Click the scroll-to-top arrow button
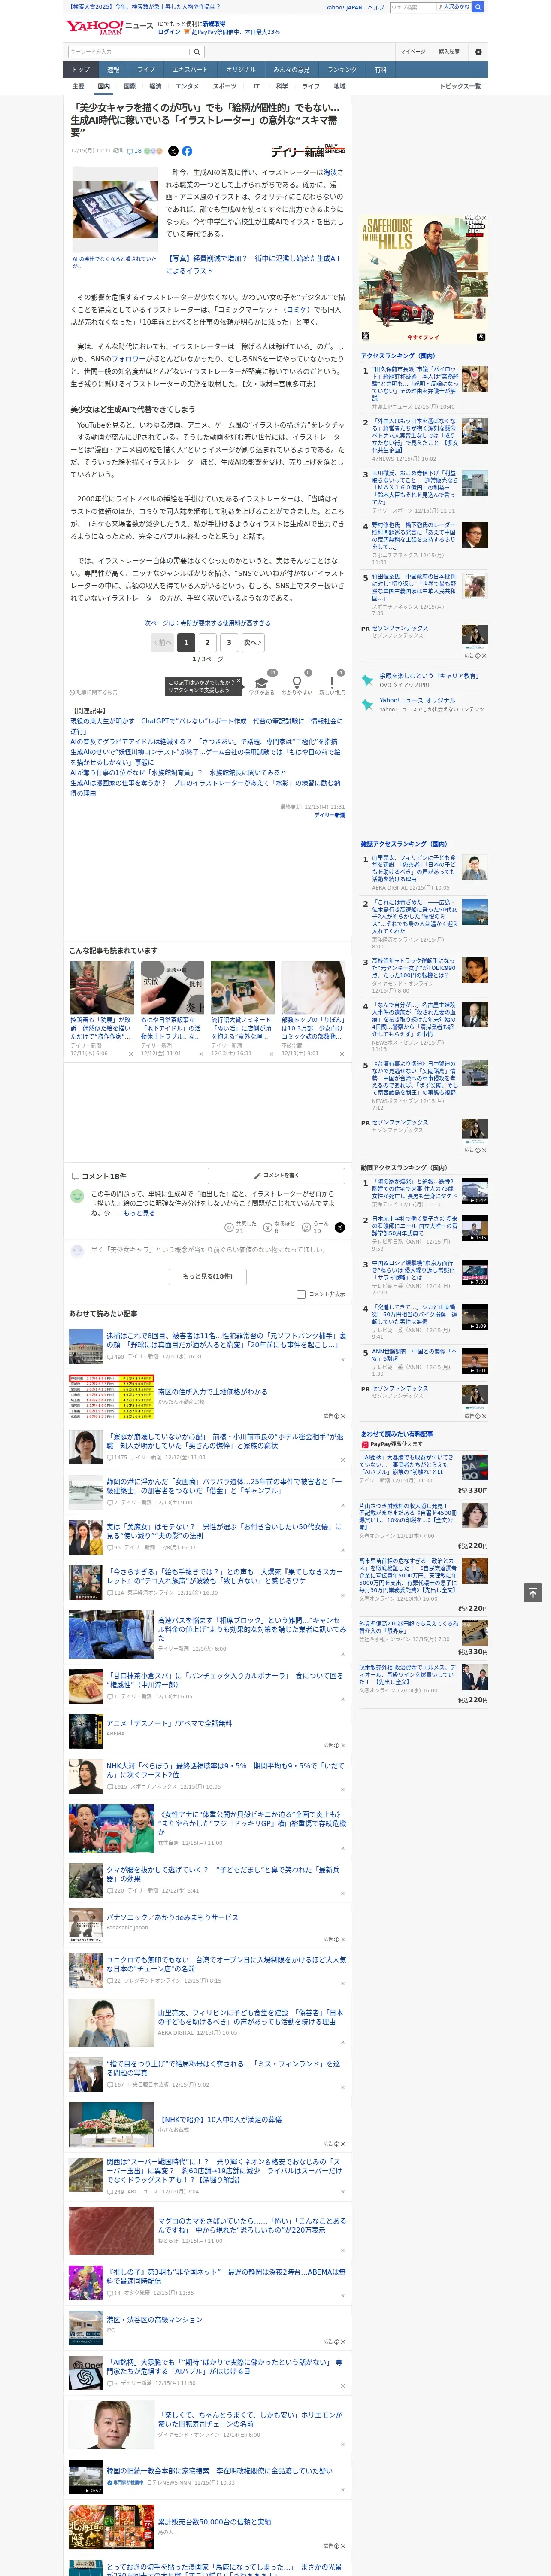The width and height of the screenshot is (551, 2576). click(x=533, y=1593)
